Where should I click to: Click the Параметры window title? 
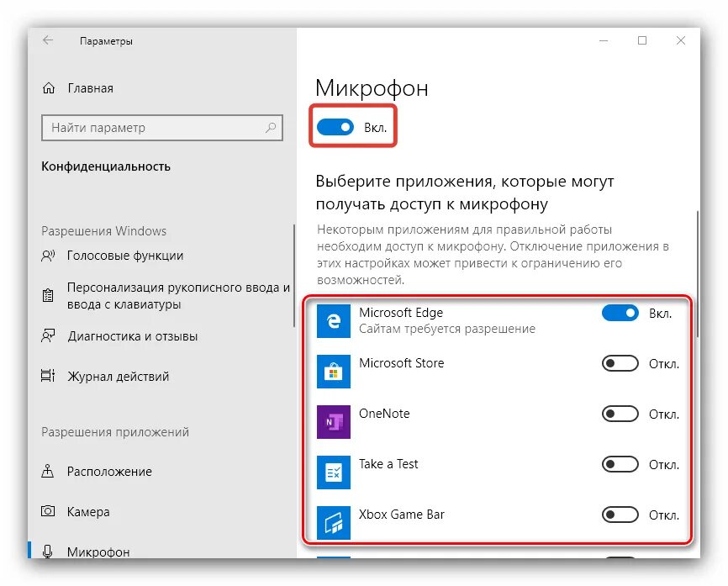pos(106,41)
